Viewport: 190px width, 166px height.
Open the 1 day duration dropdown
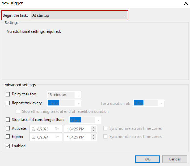pyautogui.click(x=161, y=103)
